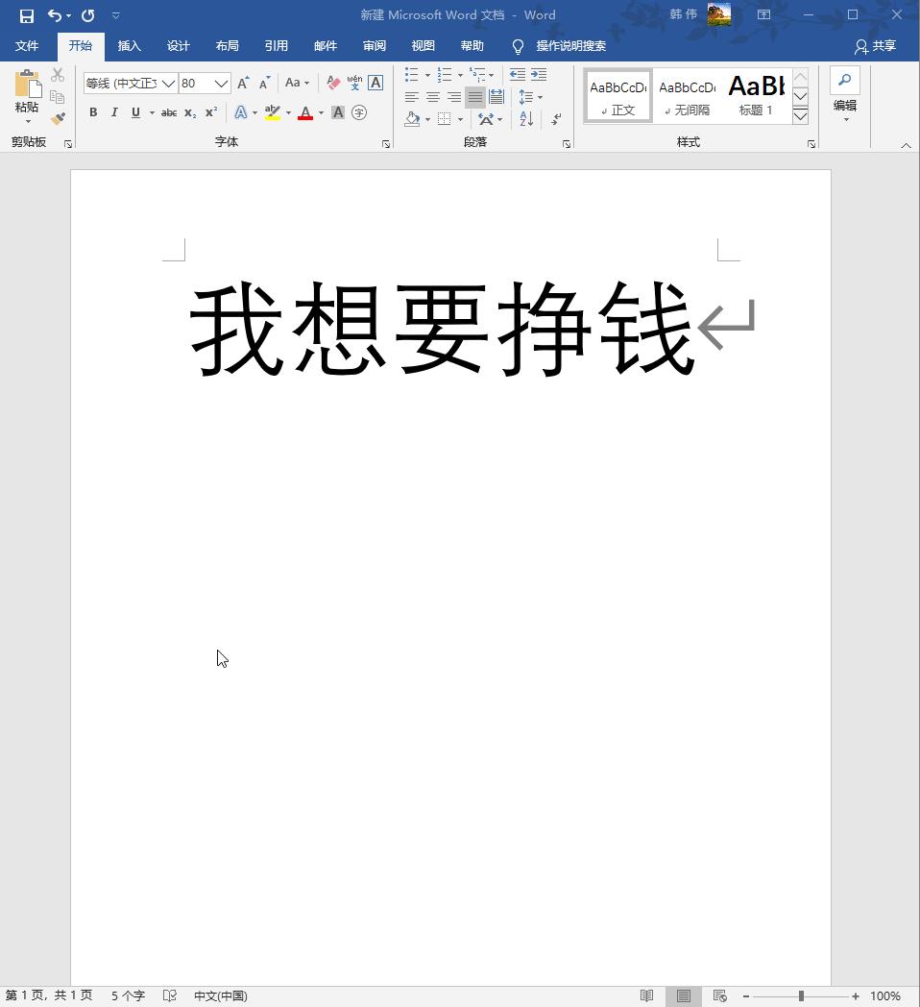Switch to the 插入 ribbon tab
The image size is (920, 1007).
(x=129, y=45)
